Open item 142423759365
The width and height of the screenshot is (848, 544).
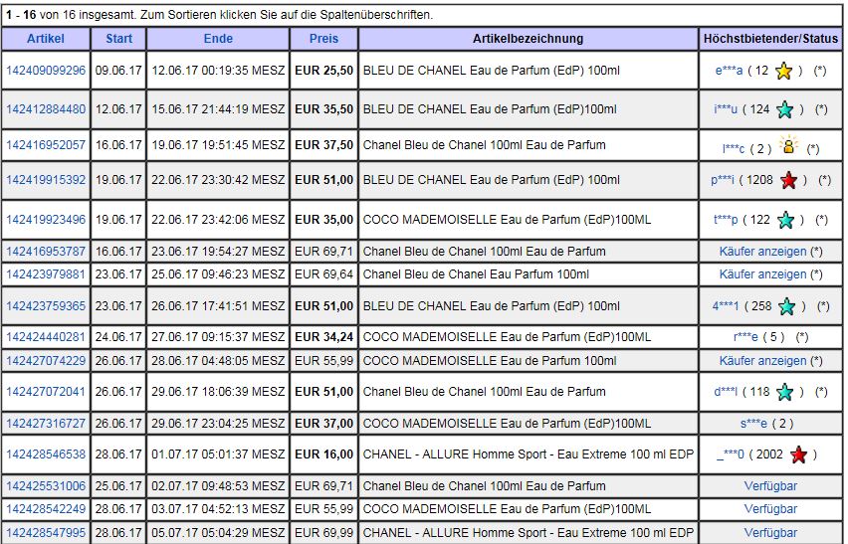tap(46, 305)
